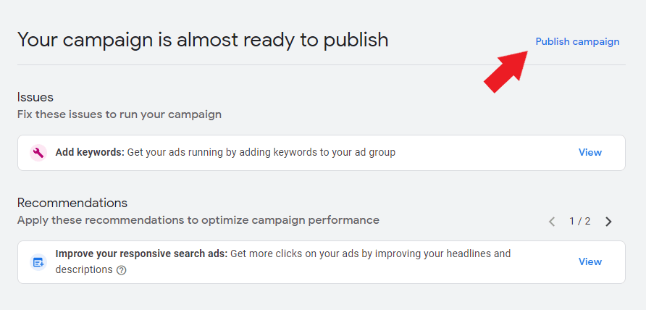The image size is (646, 310).
Task: Go to the previous recommendation with left chevron
Action: coord(552,222)
